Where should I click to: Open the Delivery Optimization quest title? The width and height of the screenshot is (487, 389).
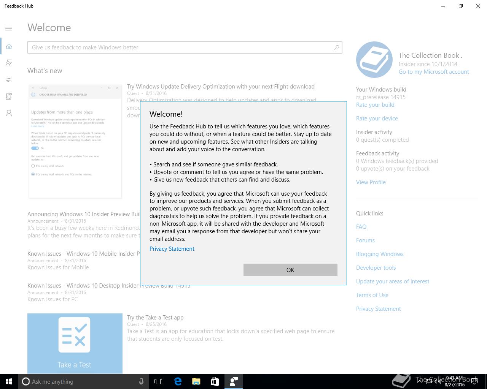point(221,87)
